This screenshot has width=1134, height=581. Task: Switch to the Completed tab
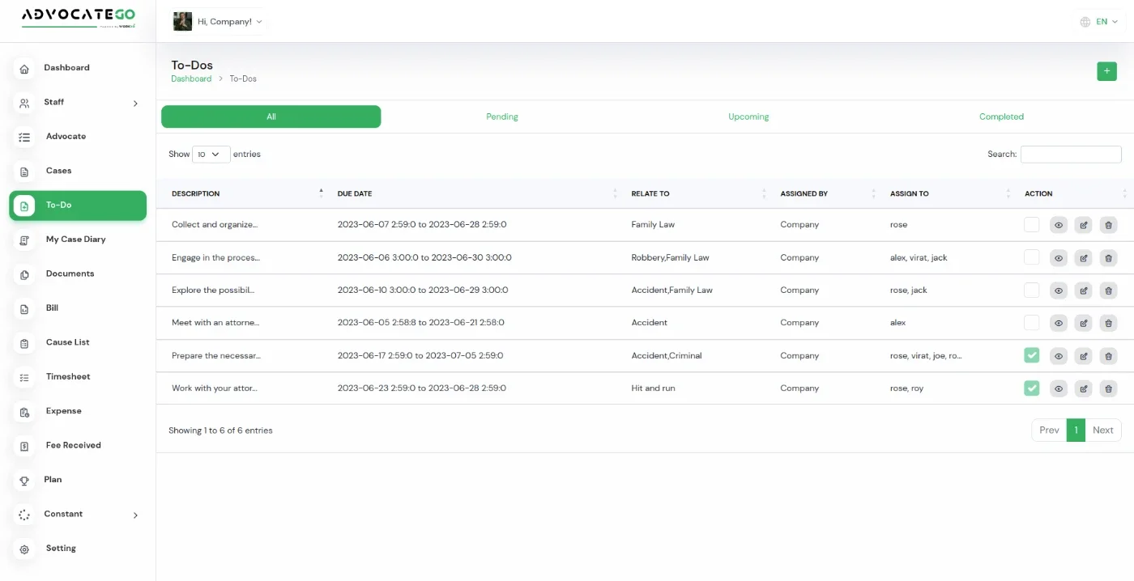[x=1001, y=117]
